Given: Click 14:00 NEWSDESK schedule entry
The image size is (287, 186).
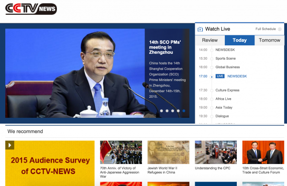Looking at the screenshot, I should [225, 50].
